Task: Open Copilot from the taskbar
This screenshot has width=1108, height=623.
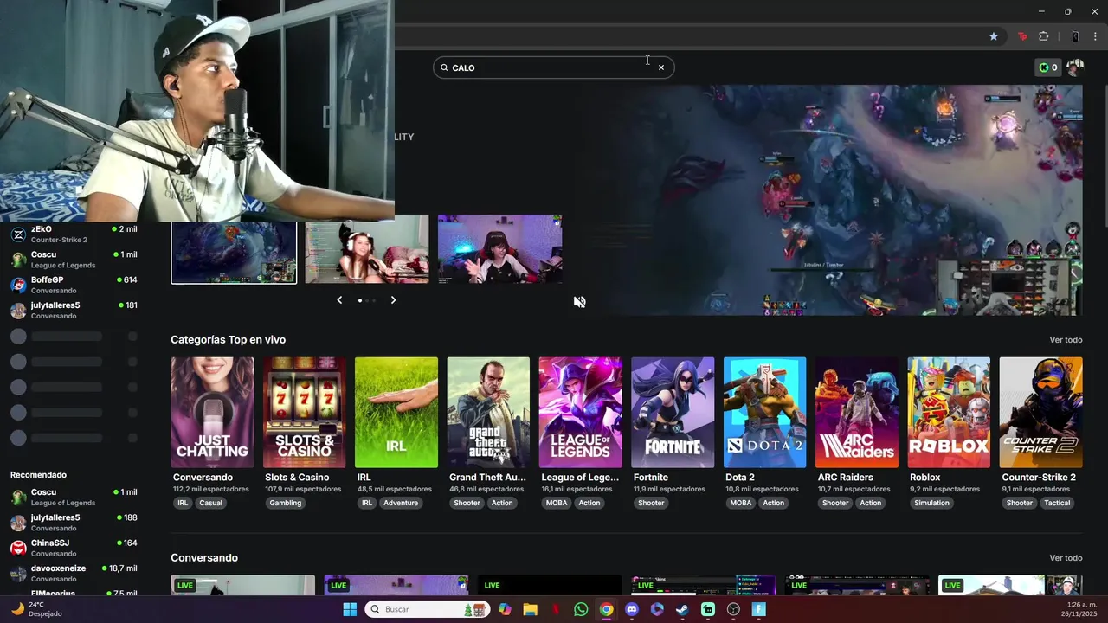Action: pos(505,609)
